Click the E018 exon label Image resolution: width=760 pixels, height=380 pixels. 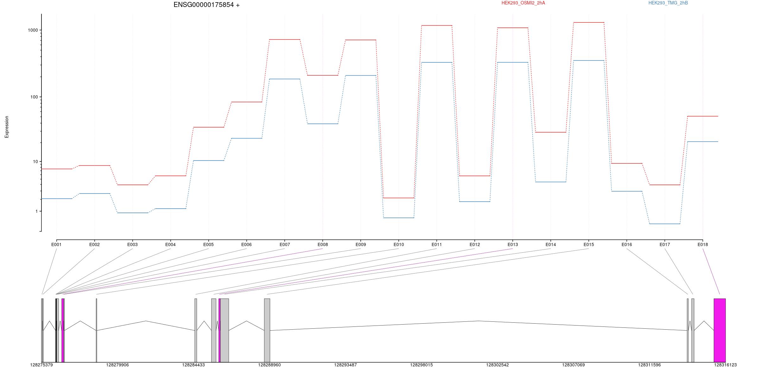click(x=703, y=244)
